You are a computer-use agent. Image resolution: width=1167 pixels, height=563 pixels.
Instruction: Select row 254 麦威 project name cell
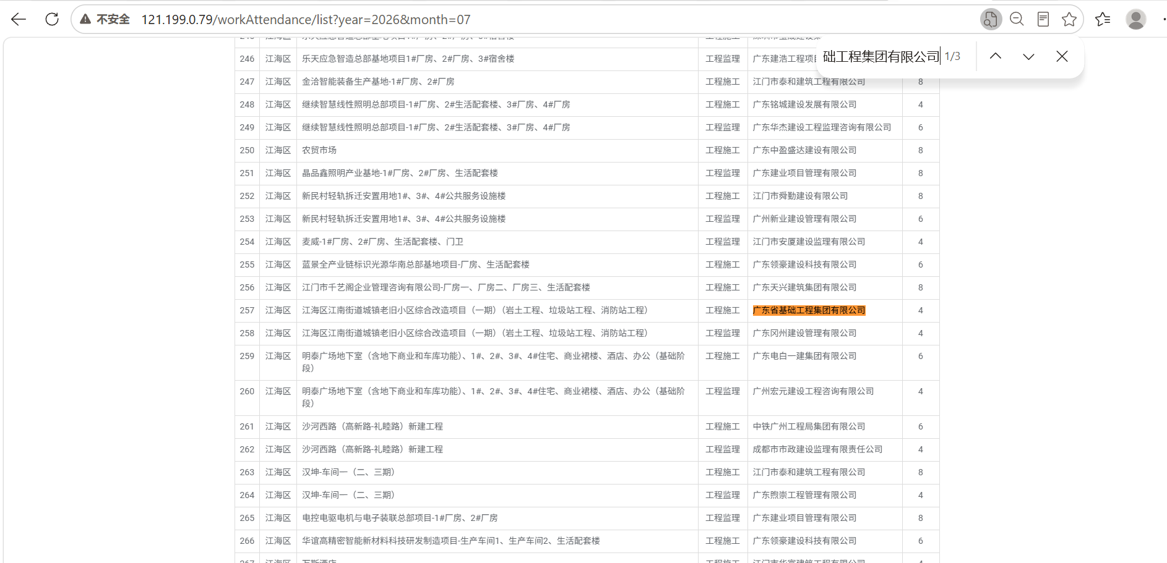pyautogui.click(x=382, y=242)
